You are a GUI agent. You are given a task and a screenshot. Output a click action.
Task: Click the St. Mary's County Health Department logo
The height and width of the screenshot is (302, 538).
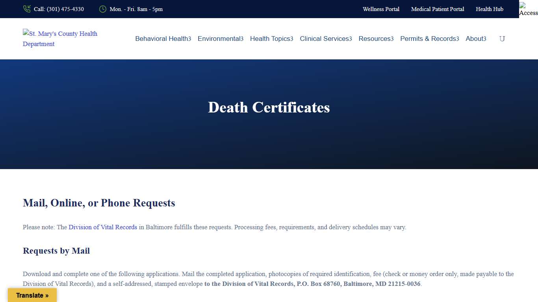[60, 39]
